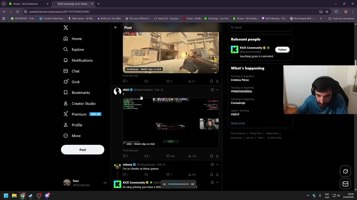The height and width of the screenshot is (200, 357).
Task: Open account menu dots next to Facu
Action: [105, 183]
